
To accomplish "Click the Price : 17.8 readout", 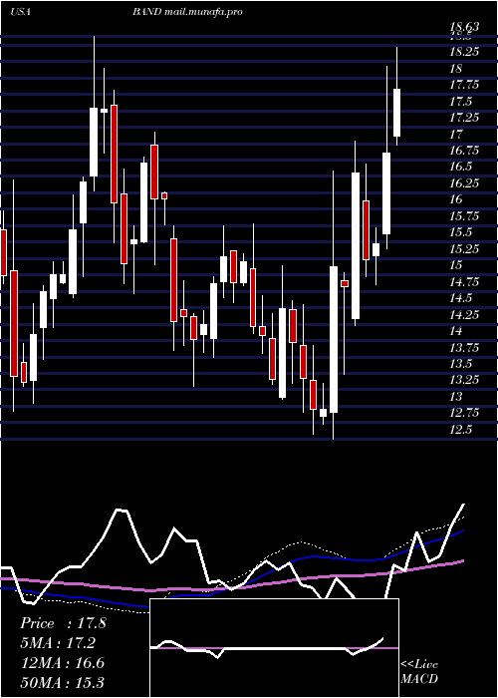I will coord(63,623).
